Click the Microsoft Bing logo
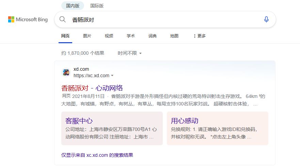The image size is (300, 167). tap(28, 19)
